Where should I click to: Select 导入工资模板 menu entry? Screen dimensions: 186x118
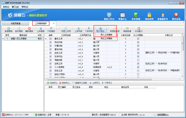click(x=106, y=35)
